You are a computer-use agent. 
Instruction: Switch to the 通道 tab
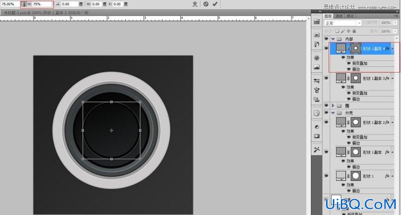pyautogui.click(x=339, y=16)
